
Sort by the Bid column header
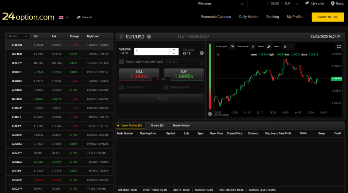(35, 36)
